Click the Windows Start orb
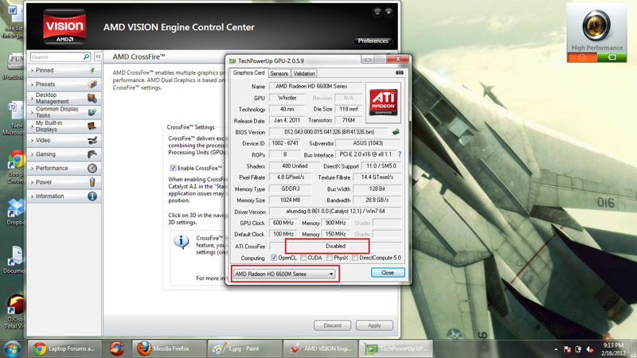The height and width of the screenshot is (358, 637). 12,348
